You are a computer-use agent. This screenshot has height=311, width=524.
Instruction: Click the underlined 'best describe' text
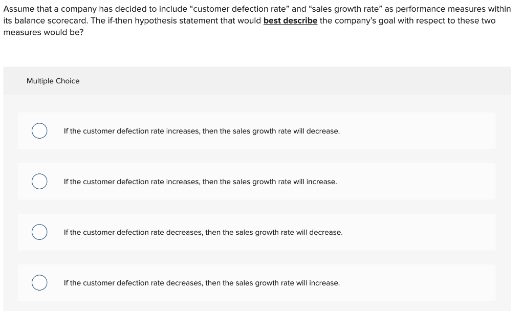click(291, 20)
